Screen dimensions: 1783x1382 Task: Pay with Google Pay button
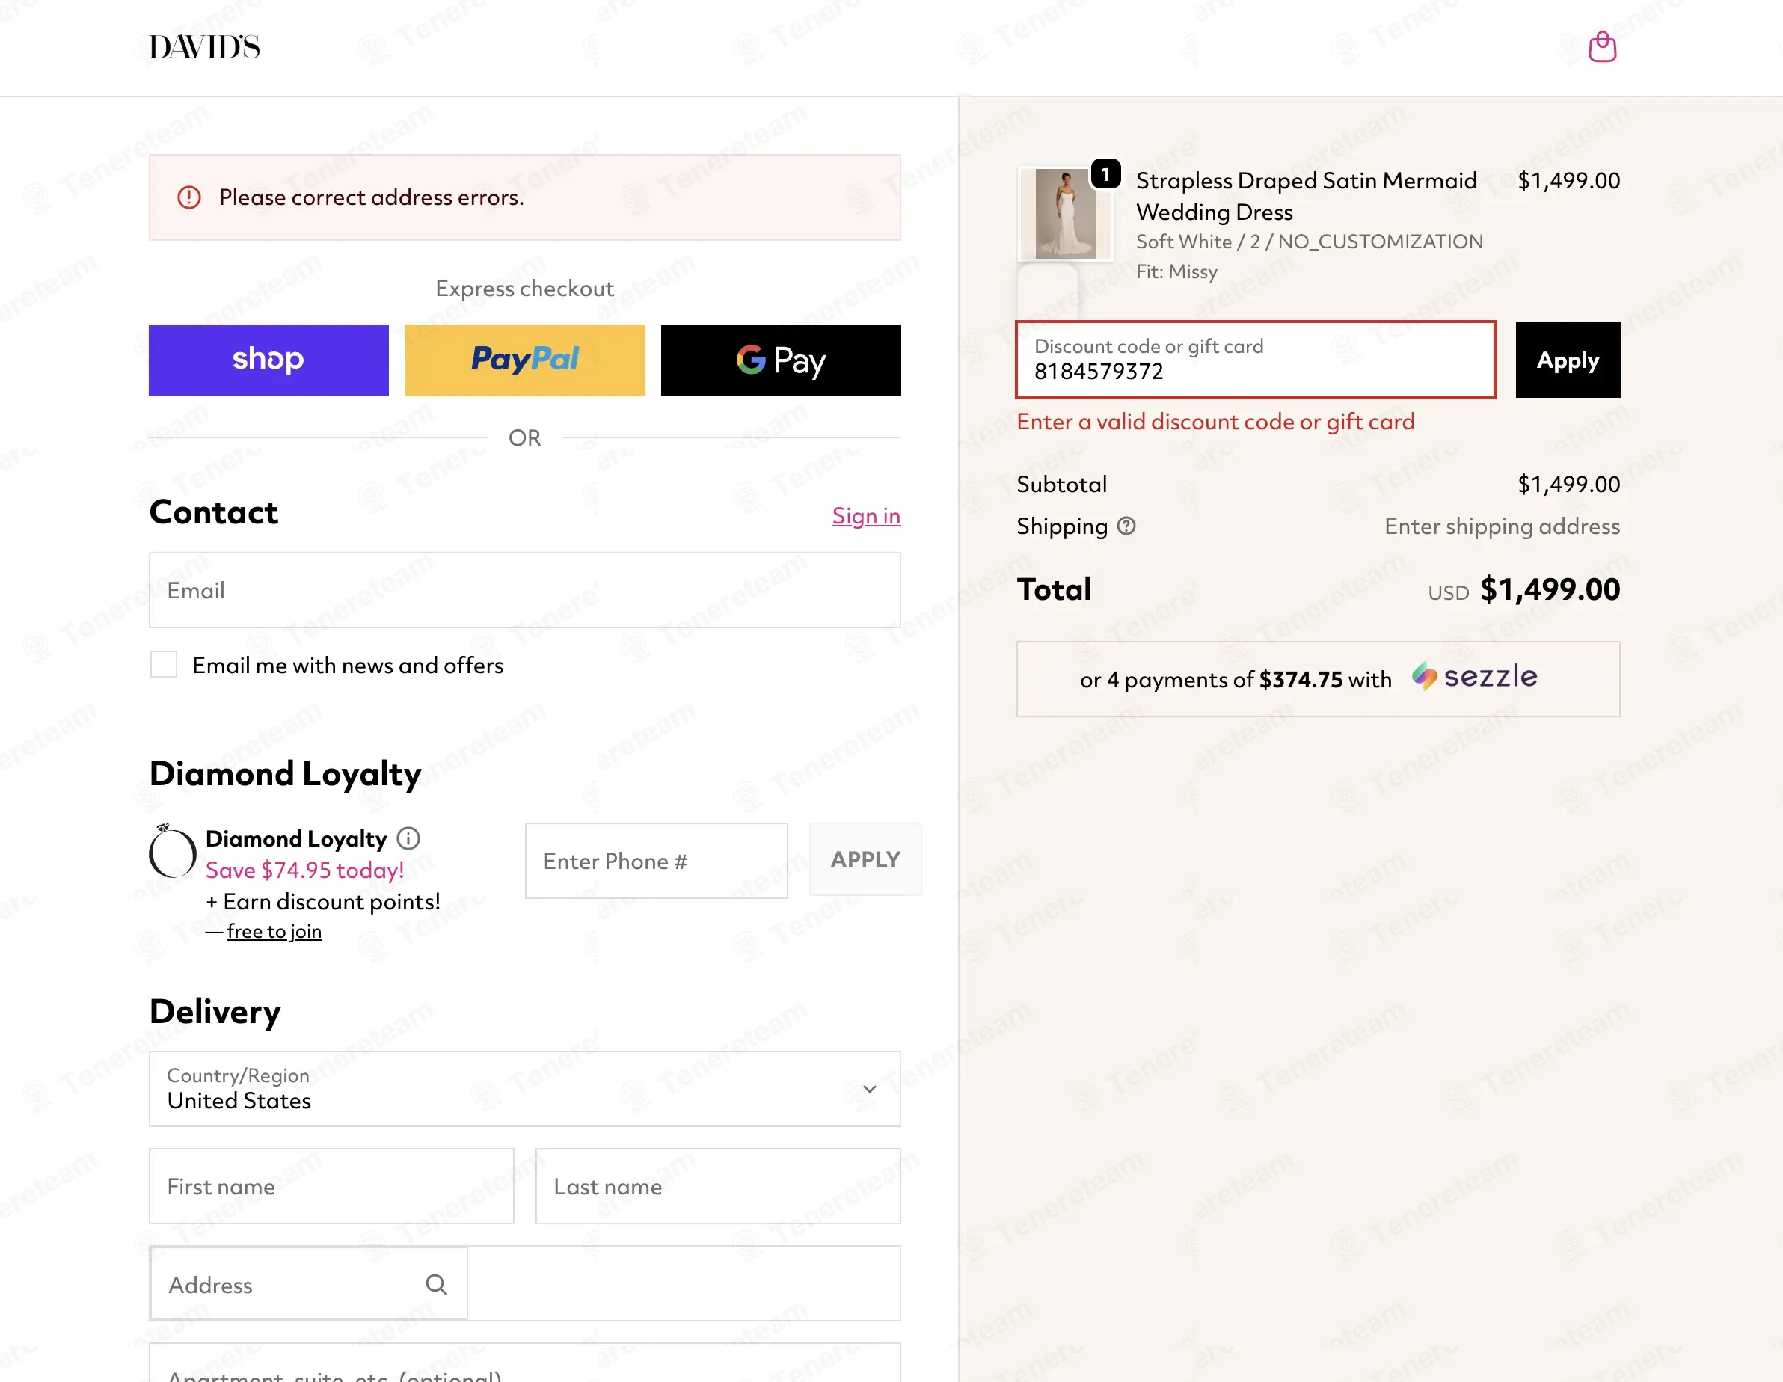(782, 360)
